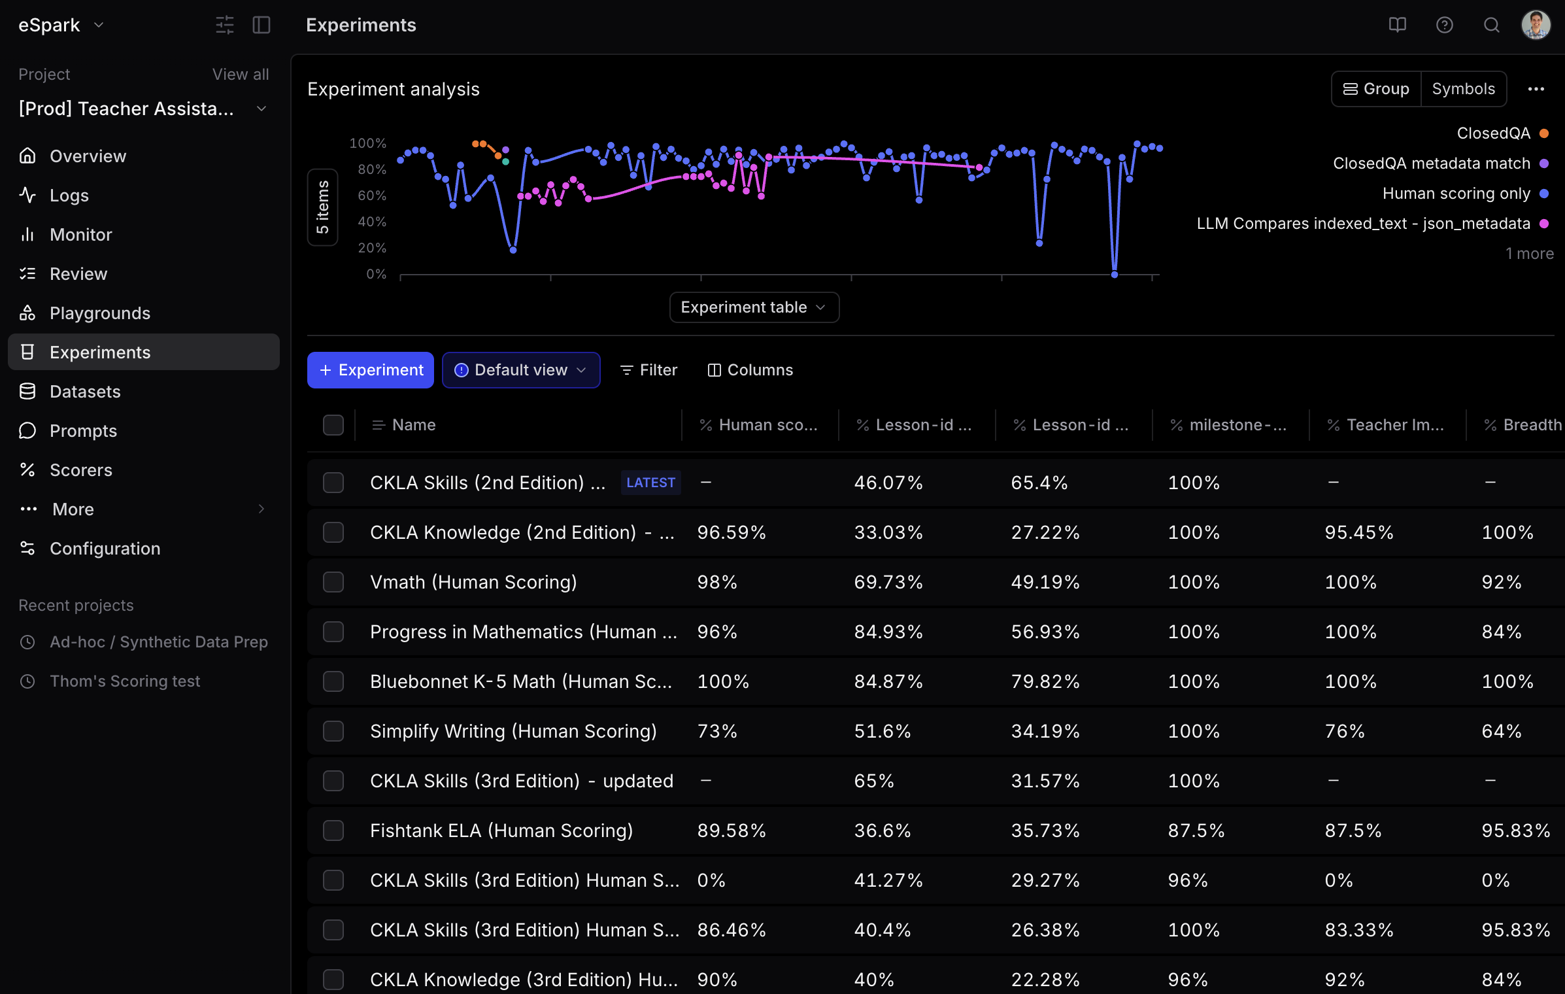The image size is (1565, 994).
Task: Open the Columns configuration icon
Action: 714,369
